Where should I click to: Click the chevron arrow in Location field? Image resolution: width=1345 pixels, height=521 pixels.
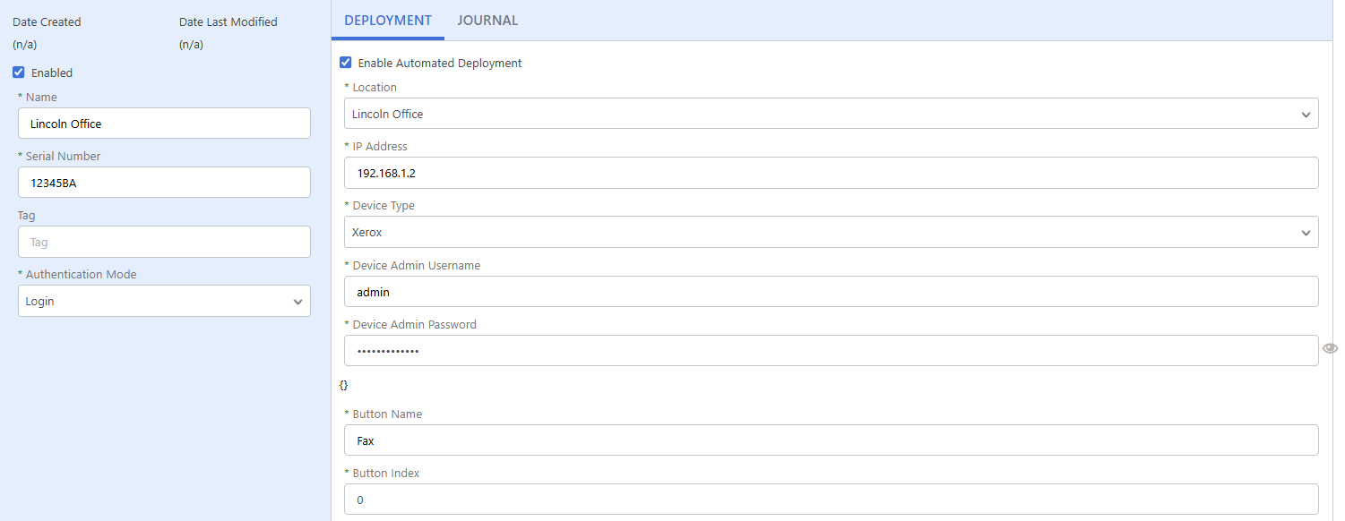(x=1306, y=115)
